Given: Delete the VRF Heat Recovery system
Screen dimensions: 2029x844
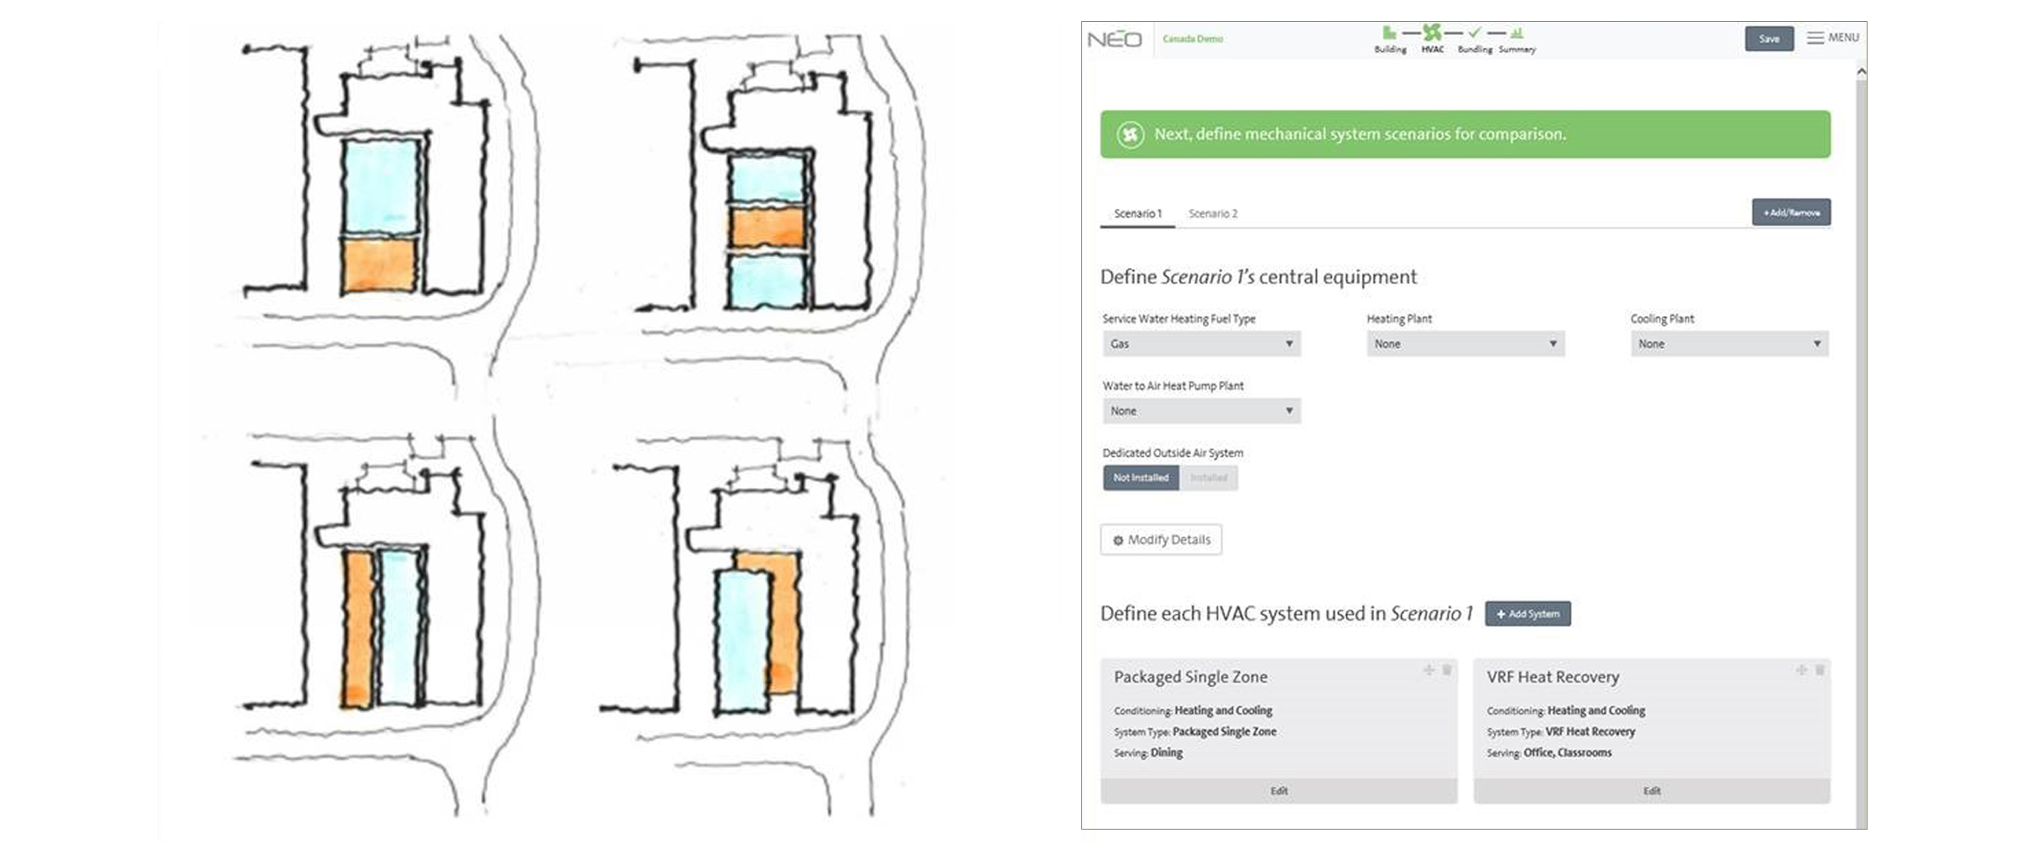Looking at the screenshot, I should [1819, 670].
